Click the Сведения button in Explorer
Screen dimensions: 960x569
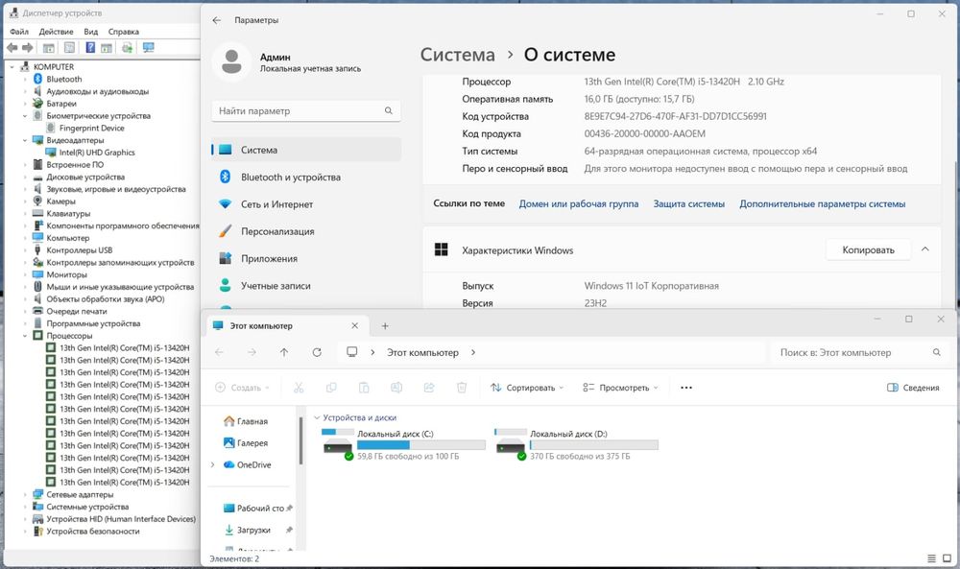click(913, 388)
